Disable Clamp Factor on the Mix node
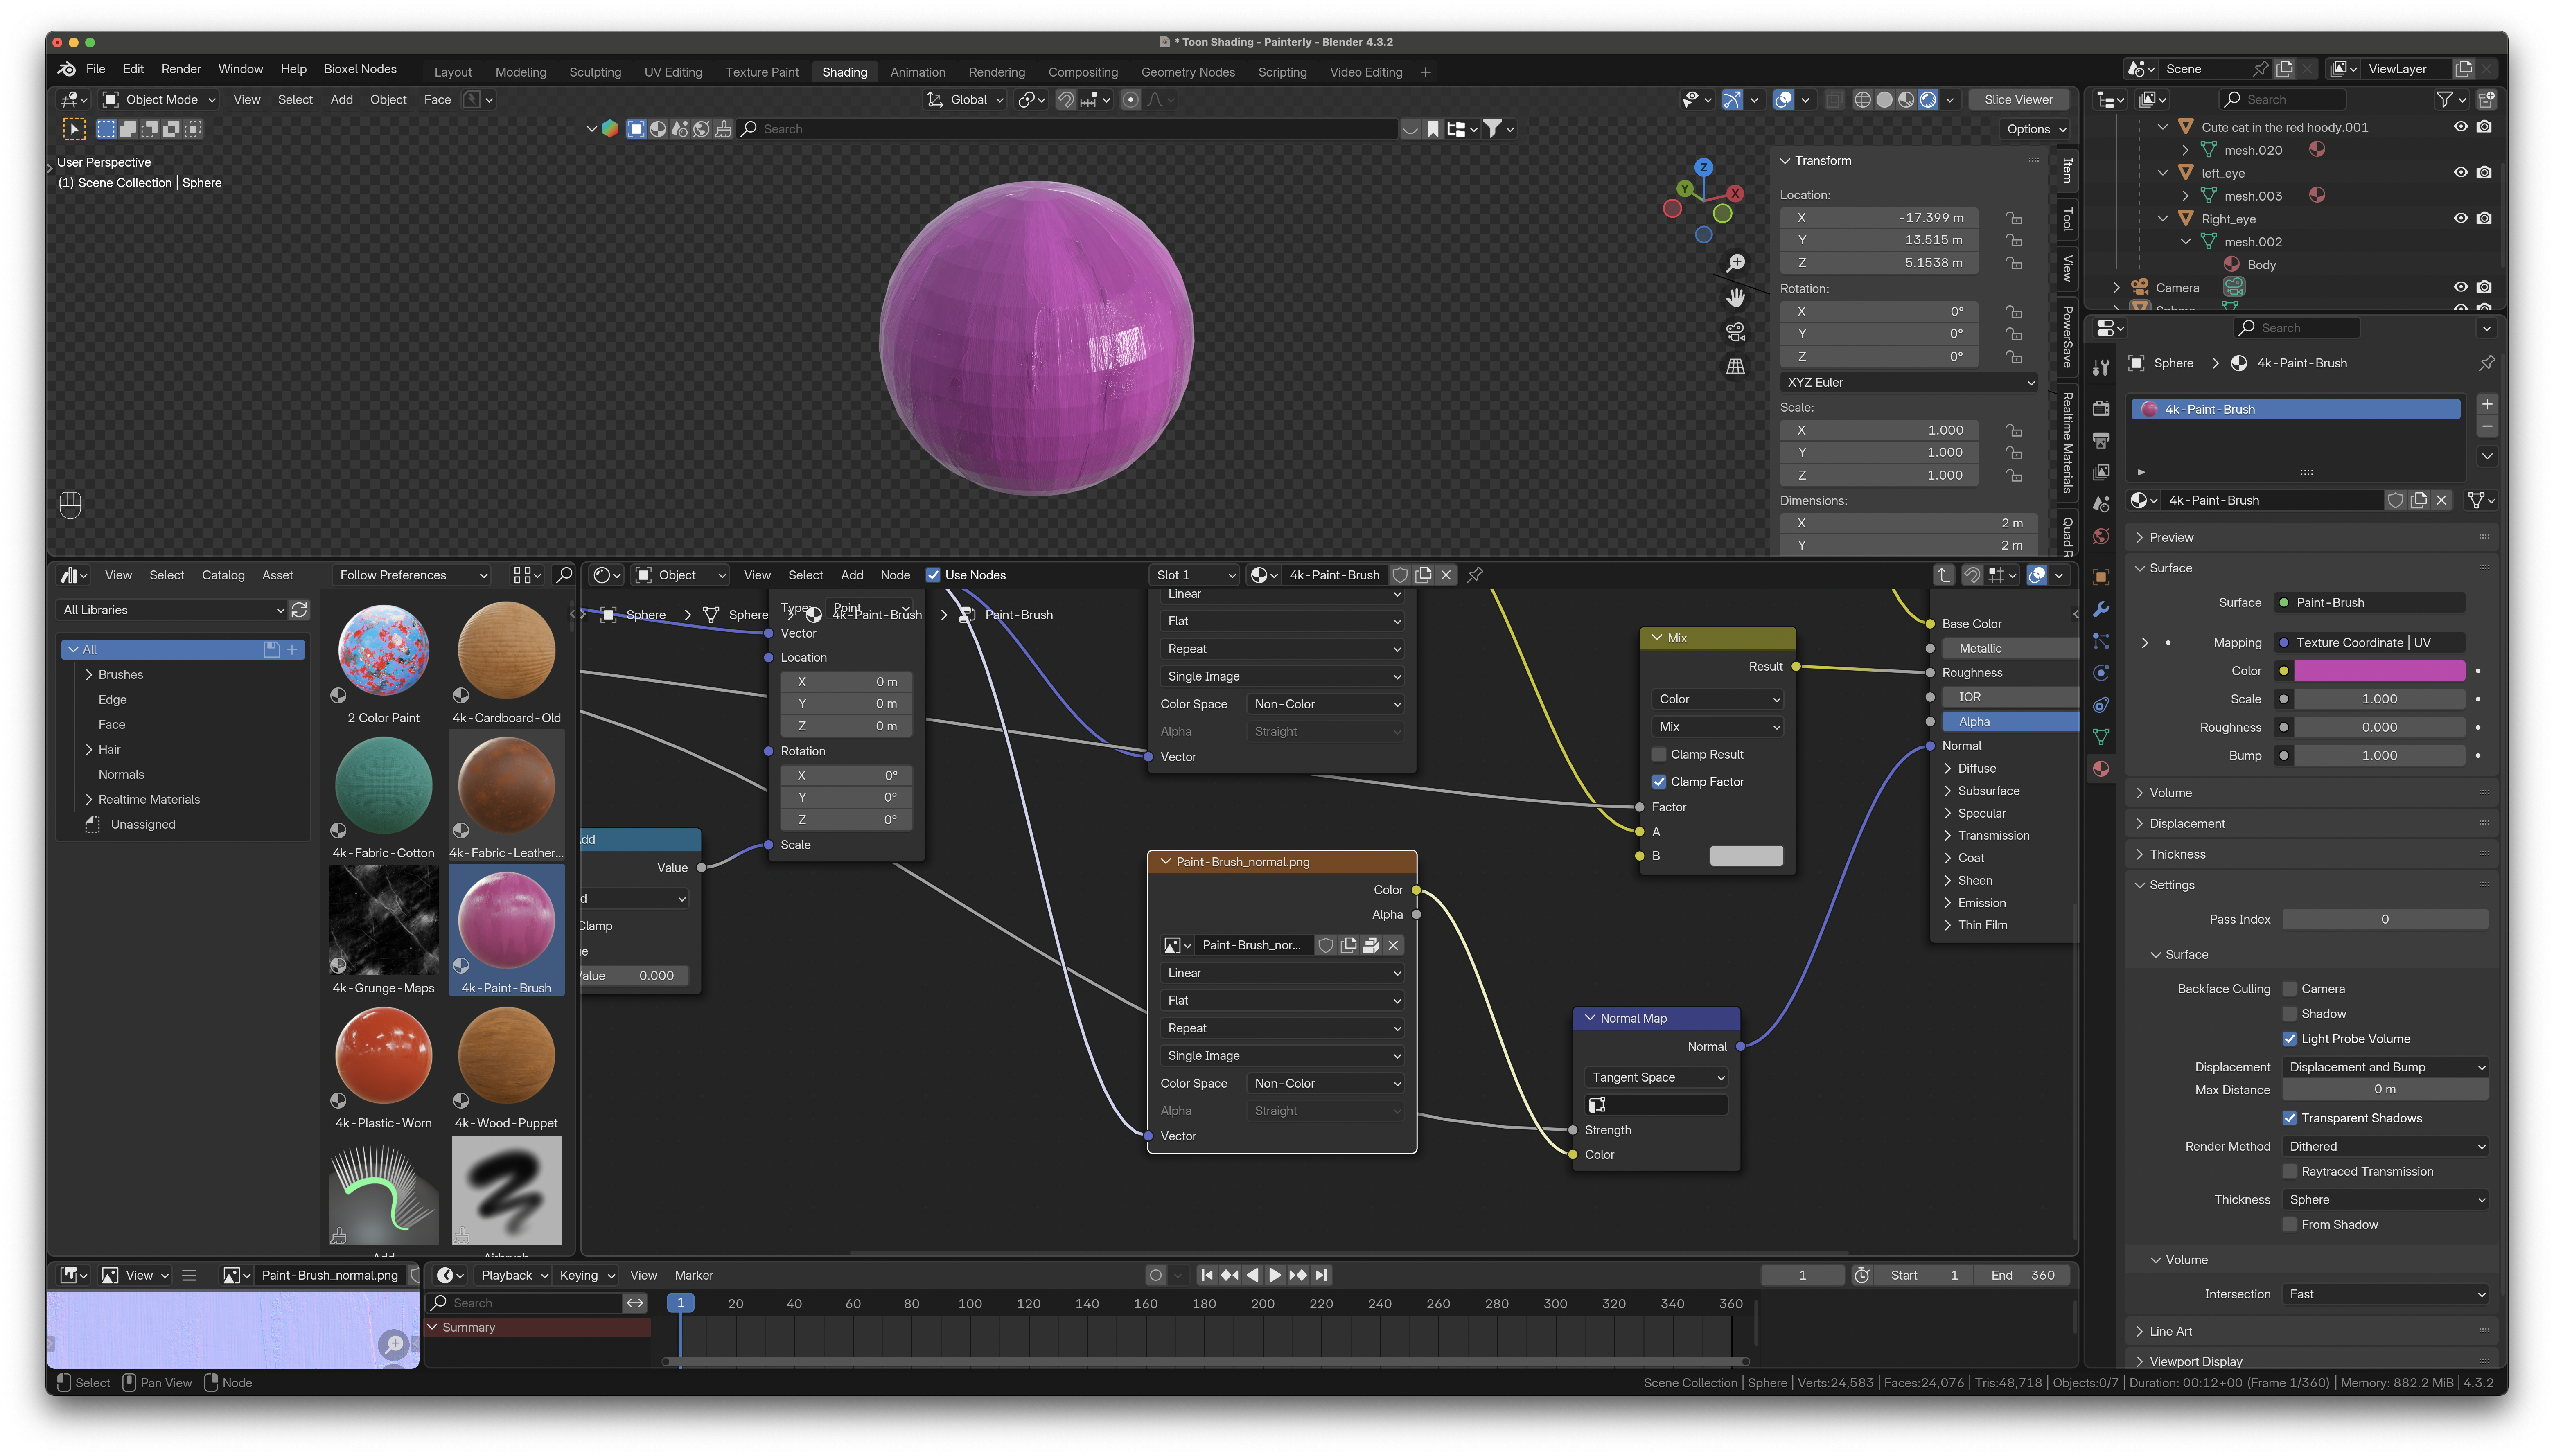 (x=1659, y=782)
